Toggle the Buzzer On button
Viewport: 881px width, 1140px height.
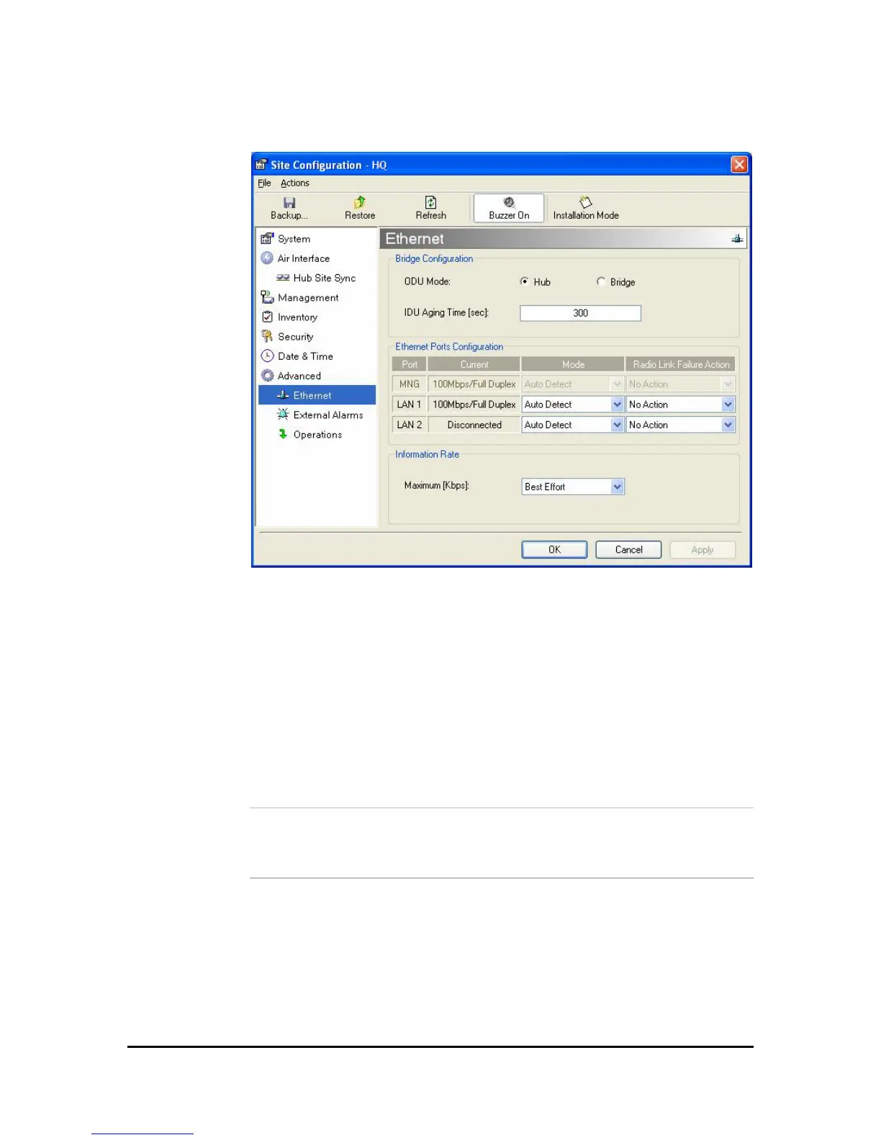coord(509,209)
